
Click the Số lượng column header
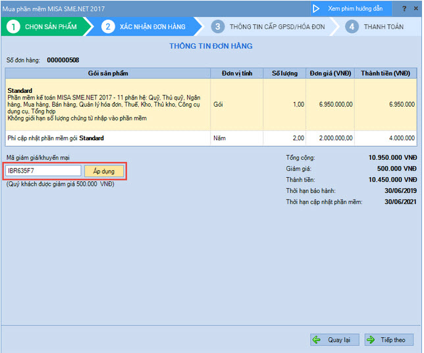tap(285, 73)
